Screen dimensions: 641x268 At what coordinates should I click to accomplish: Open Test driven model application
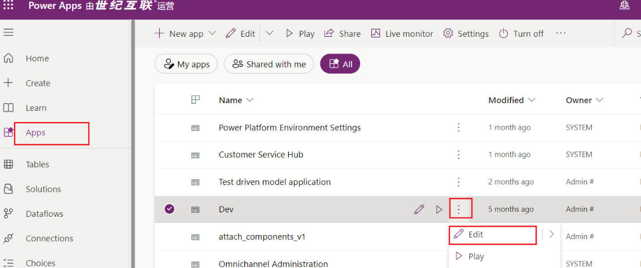pos(275,182)
